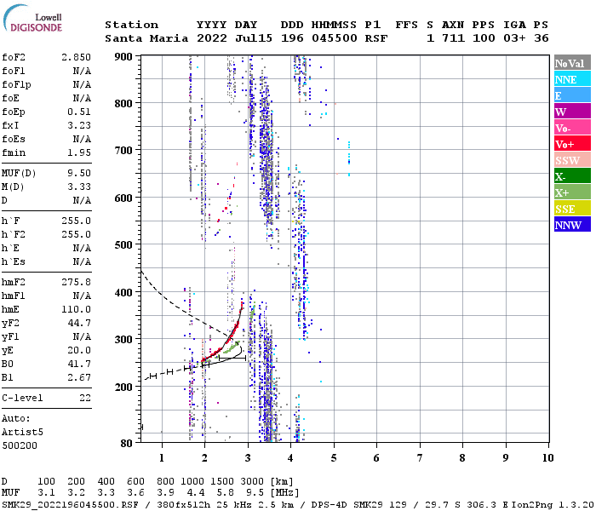The width and height of the screenshot is (596, 511).
Task: Click the year value 2022
Action: click(212, 38)
